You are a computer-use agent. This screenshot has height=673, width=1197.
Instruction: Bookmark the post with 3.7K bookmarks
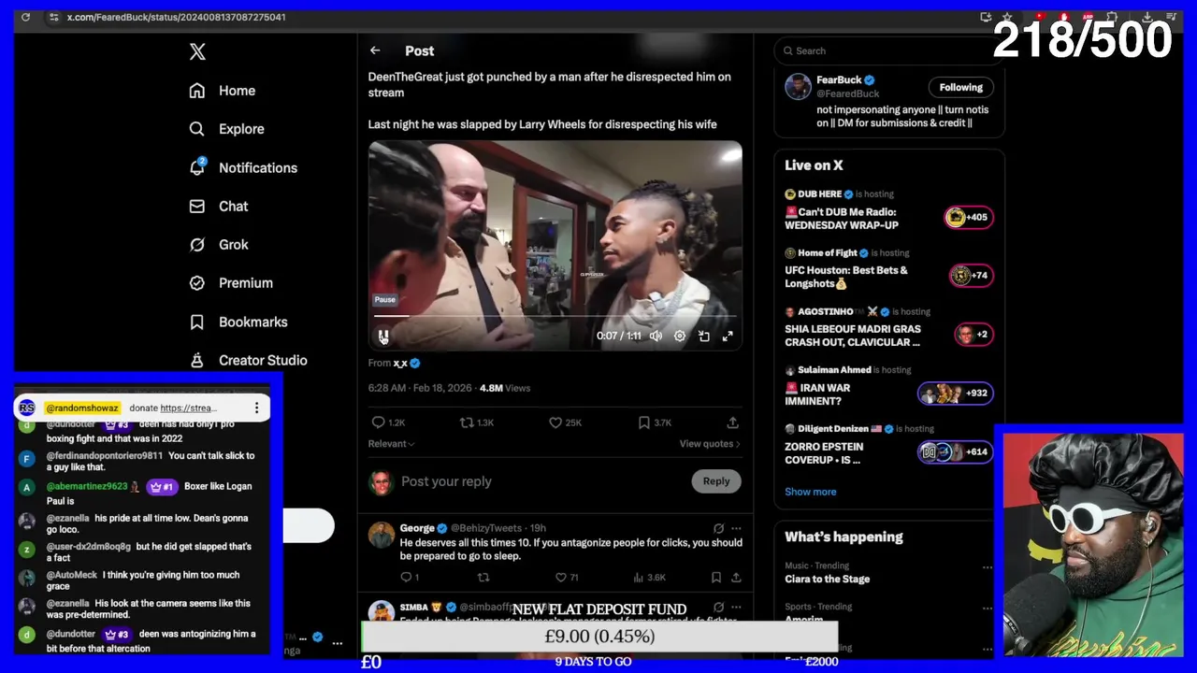point(654,422)
